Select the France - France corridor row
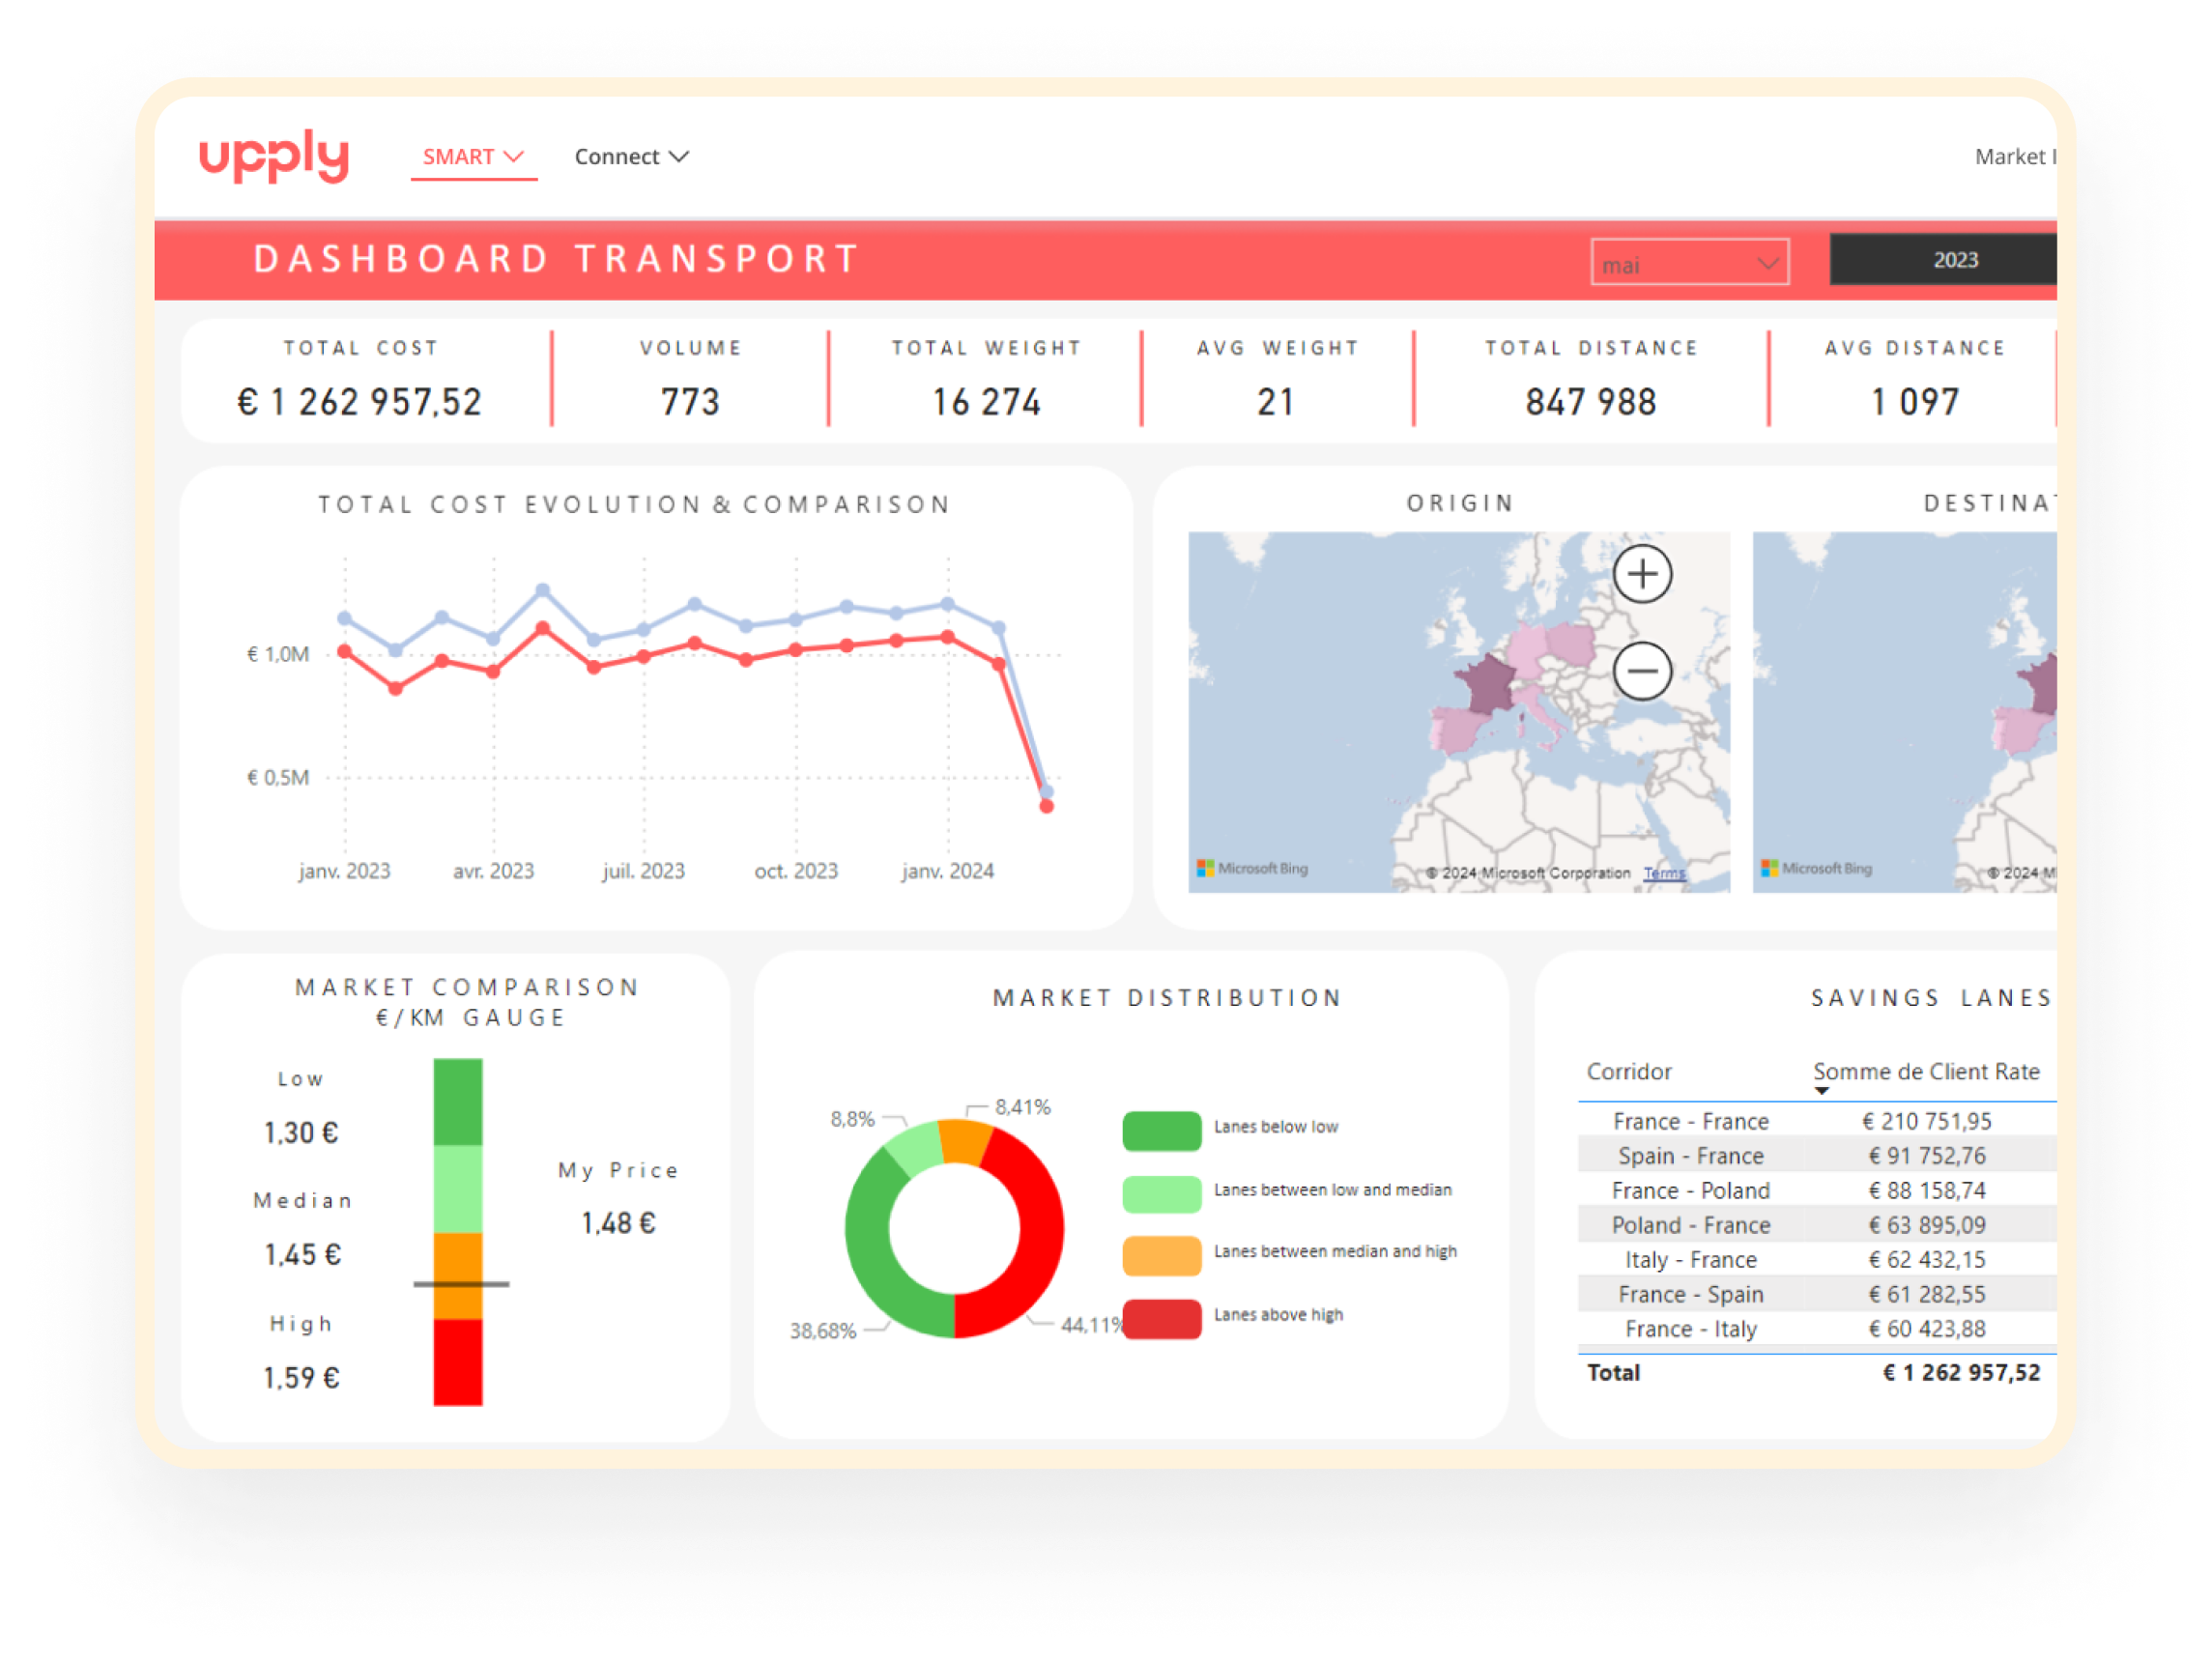Screen dimensions: 2212x1662 pyautogui.click(x=1690, y=1121)
